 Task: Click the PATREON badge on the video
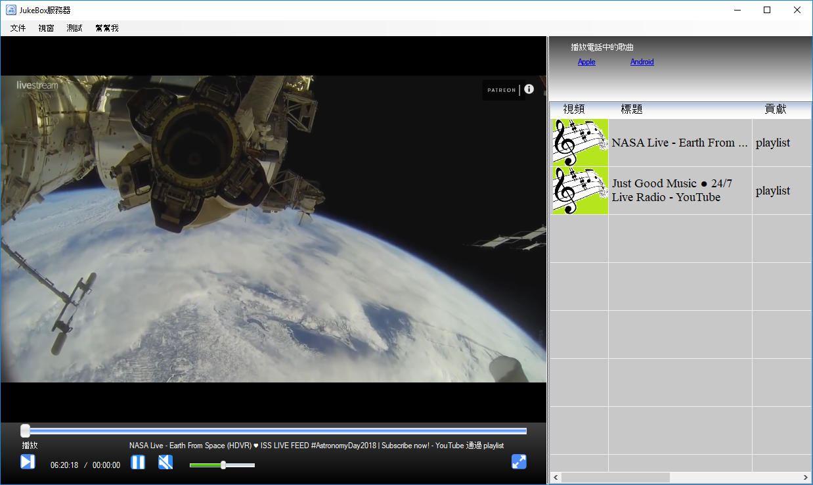pyautogui.click(x=502, y=90)
